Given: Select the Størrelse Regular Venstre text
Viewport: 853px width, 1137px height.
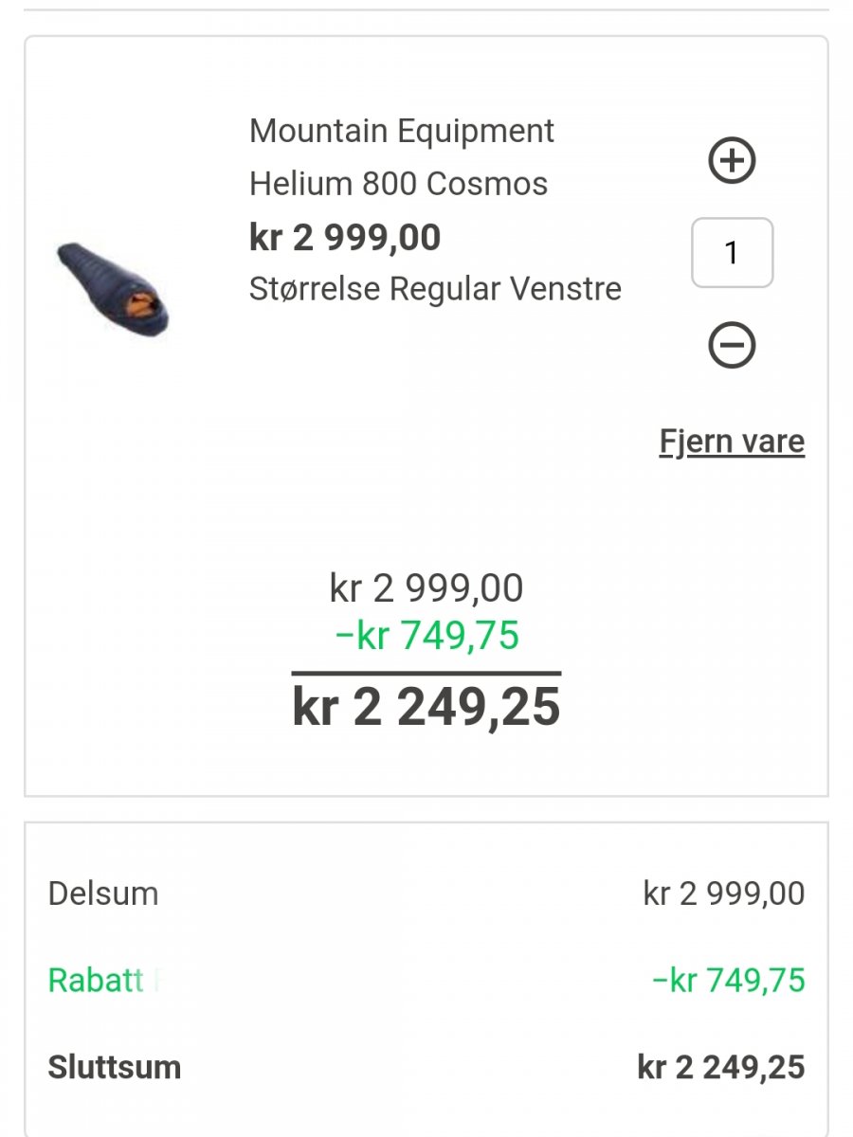Looking at the screenshot, I should tap(435, 288).
